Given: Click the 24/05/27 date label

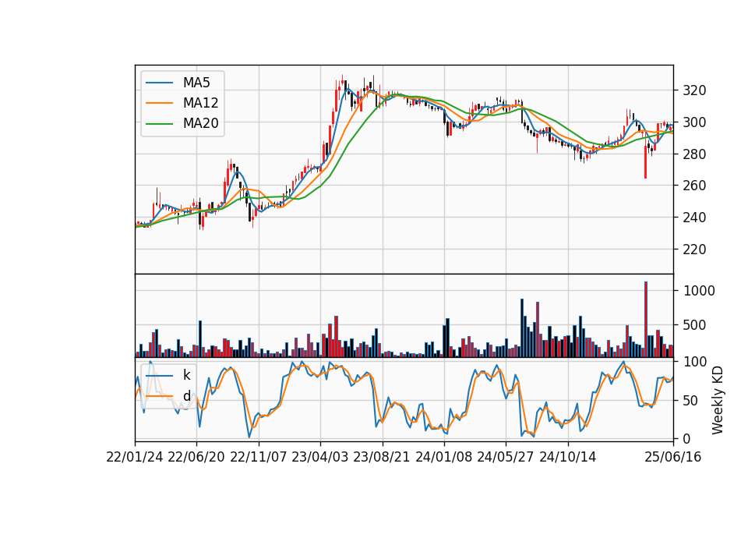Looking at the screenshot, I should pyautogui.click(x=506, y=457).
